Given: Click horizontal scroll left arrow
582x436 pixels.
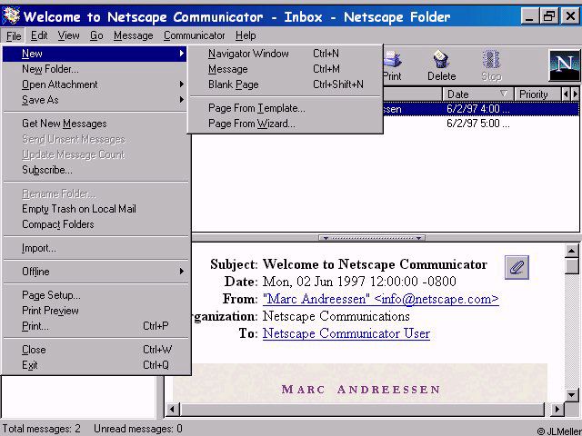Looking at the screenshot, I should tap(172, 410).
